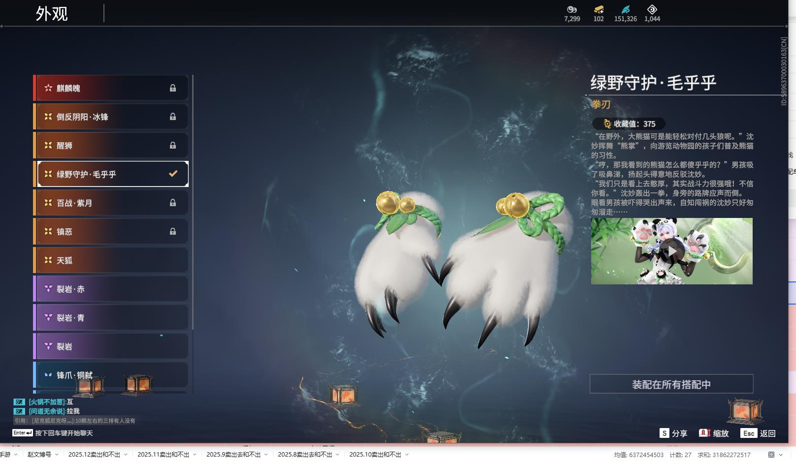This screenshot has width=796, height=462.
Task: Select the 镇恶 skin
Action: click(111, 231)
